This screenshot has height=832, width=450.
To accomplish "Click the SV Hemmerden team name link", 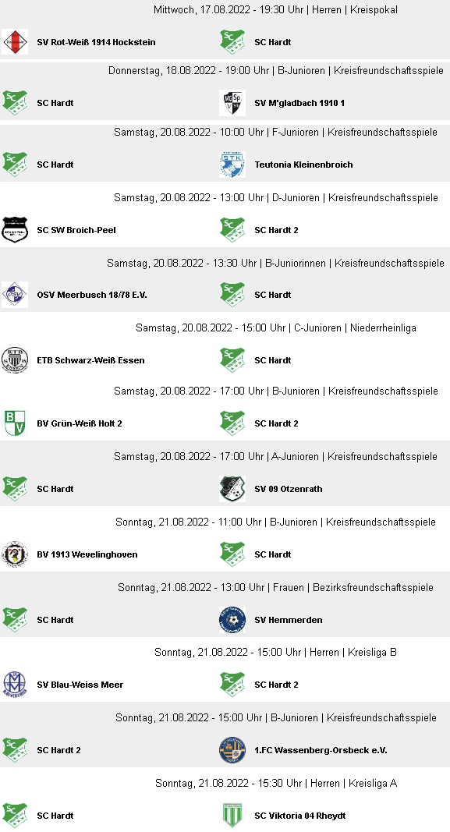I will (288, 620).
